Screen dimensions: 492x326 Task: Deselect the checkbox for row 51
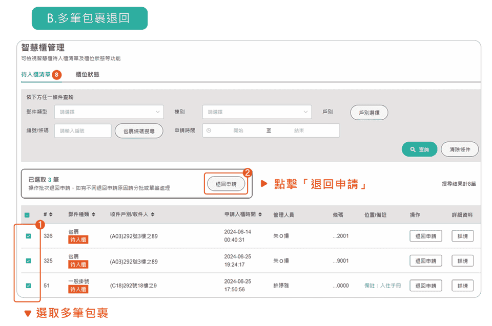[28, 286]
